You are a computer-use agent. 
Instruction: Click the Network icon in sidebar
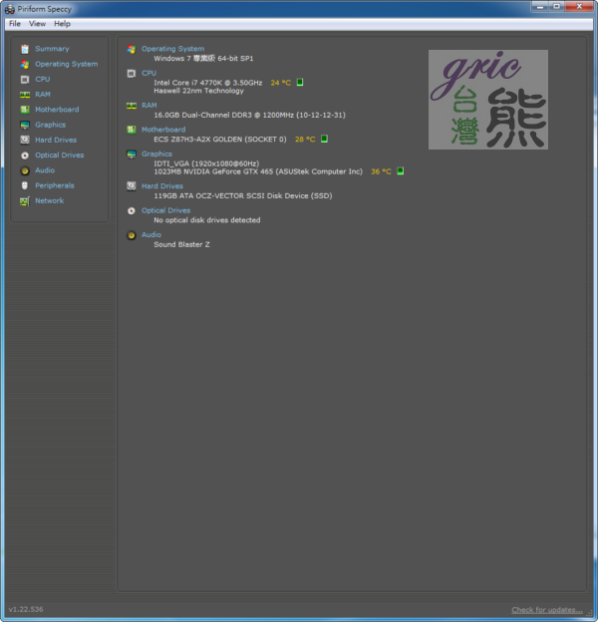pyautogui.click(x=25, y=201)
